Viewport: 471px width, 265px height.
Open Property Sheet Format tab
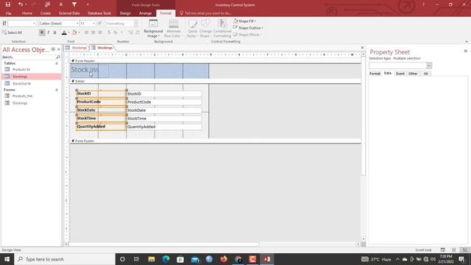click(375, 74)
